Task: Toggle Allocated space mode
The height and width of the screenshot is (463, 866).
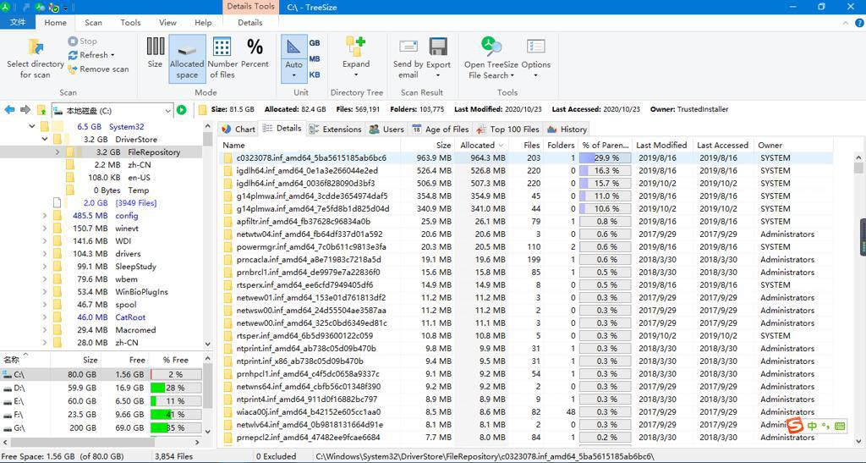Action: click(x=187, y=59)
